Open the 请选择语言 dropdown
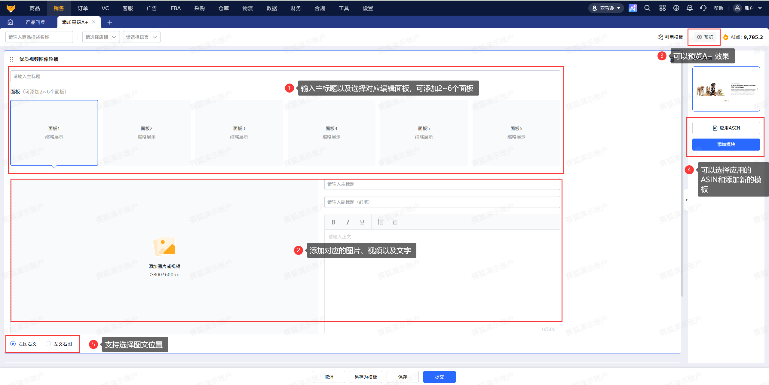 tap(142, 37)
